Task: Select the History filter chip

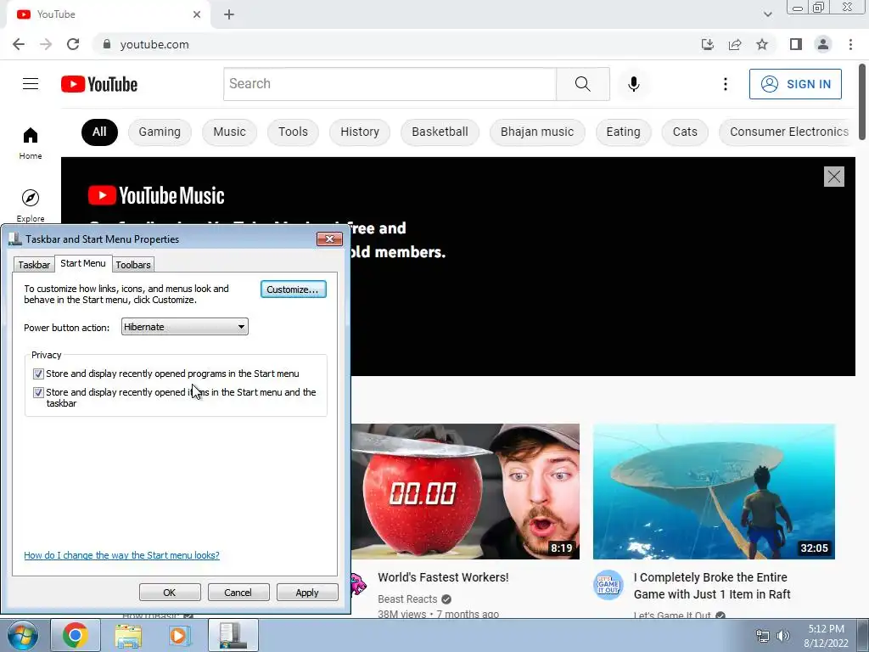Action: [360, 132]
